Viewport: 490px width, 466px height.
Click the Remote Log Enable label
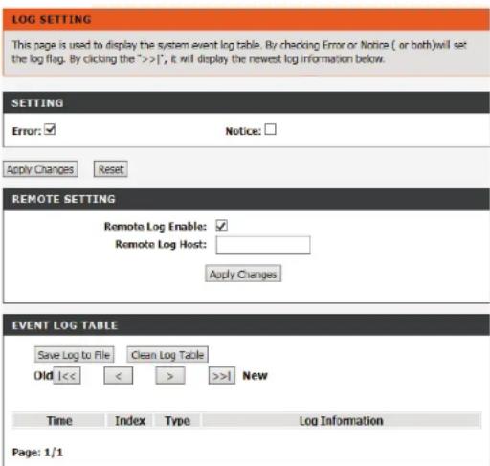point(155,226)
